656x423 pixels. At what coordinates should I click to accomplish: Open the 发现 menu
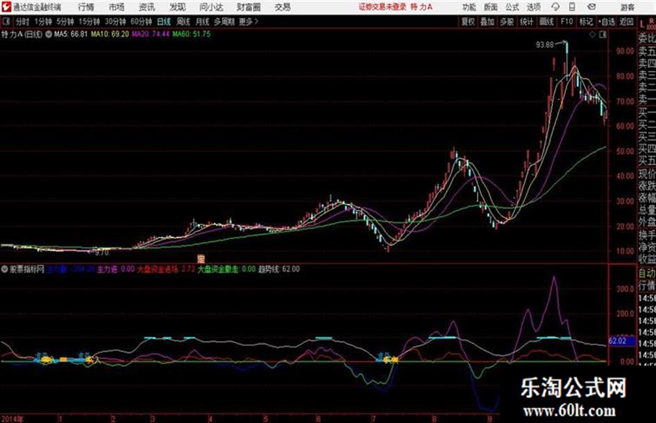click(178, 7)
